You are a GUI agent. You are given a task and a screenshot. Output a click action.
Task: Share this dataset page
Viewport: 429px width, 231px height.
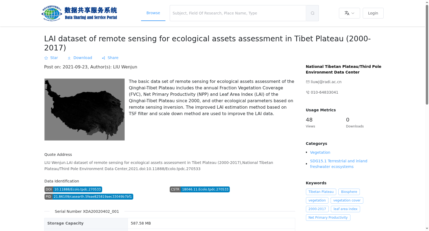point(110,58)
